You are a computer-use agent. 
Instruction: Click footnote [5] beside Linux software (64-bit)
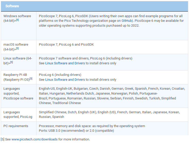coord(12,62)
